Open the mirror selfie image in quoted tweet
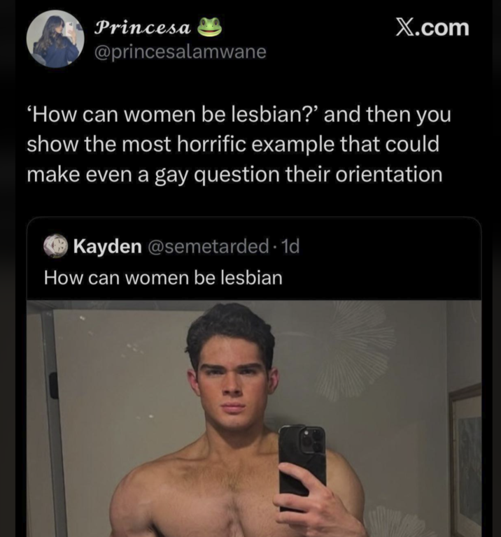Viewport: 501px width, 537px height. point(254,419)
